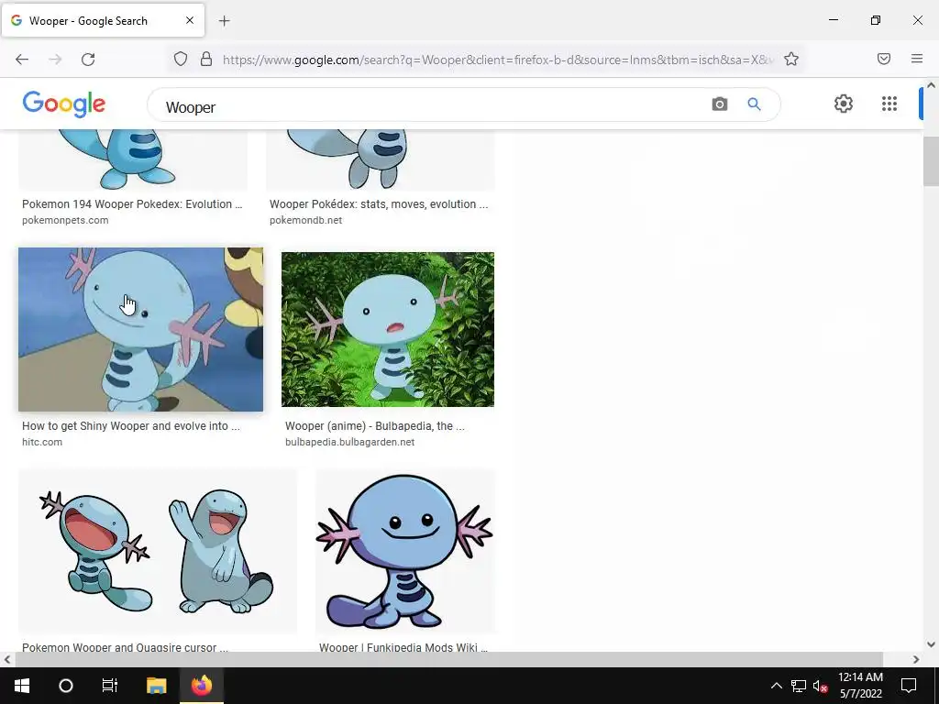Focus the browser address bar URL

tap(497, 60)
